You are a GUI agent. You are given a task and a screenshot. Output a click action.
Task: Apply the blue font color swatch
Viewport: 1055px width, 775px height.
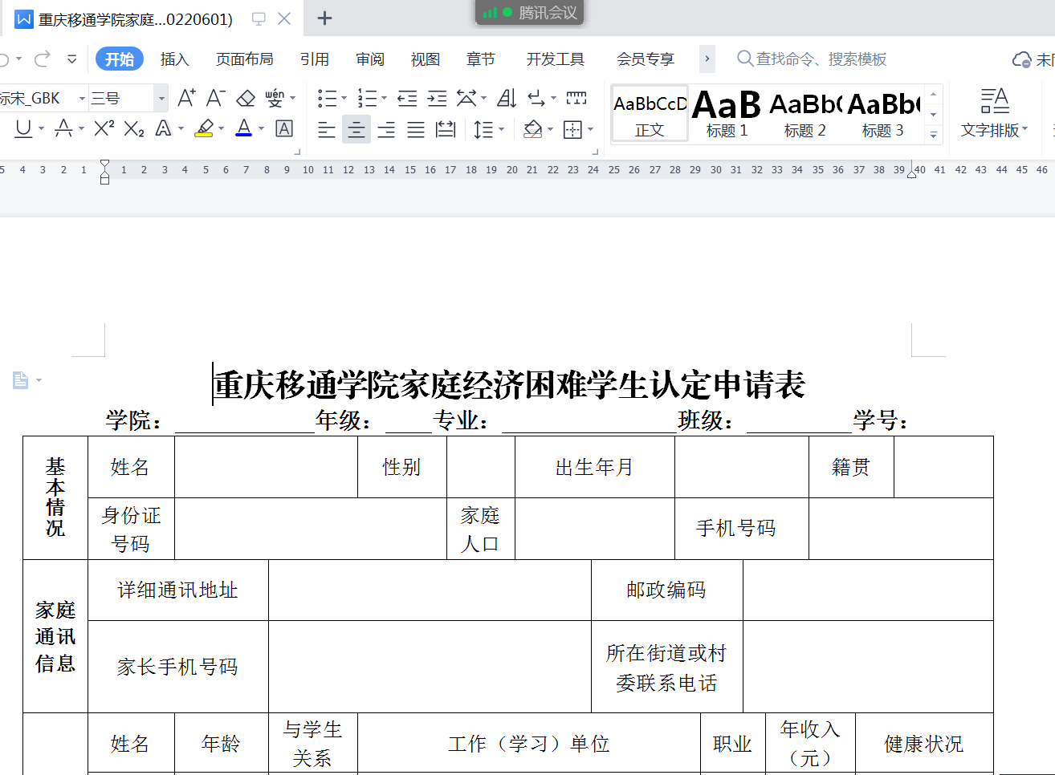(x=244, y=128)
